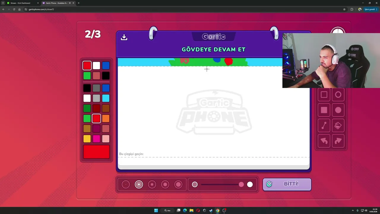Viewport: 380px width, 214px height.
Task: Click the full-opacity white circle icon
Action: click(250, 185)
